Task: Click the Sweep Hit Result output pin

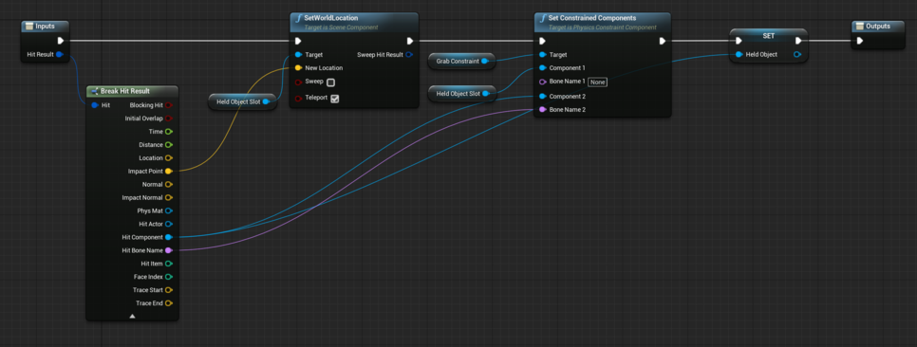Action: pos(409,55)
